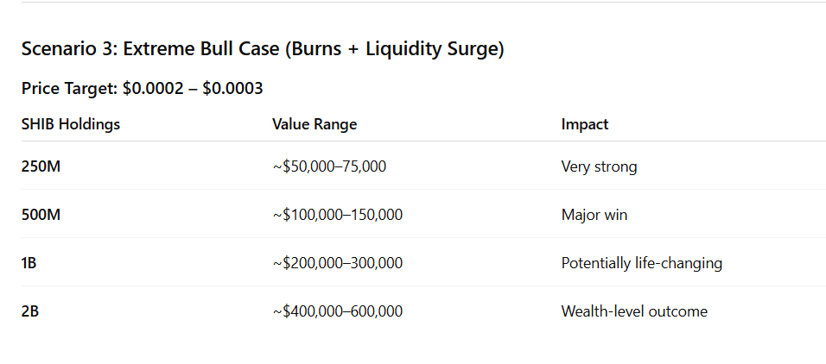
Task: Click the ~$100,000–150,000 value cell
Action: (337, 215)
